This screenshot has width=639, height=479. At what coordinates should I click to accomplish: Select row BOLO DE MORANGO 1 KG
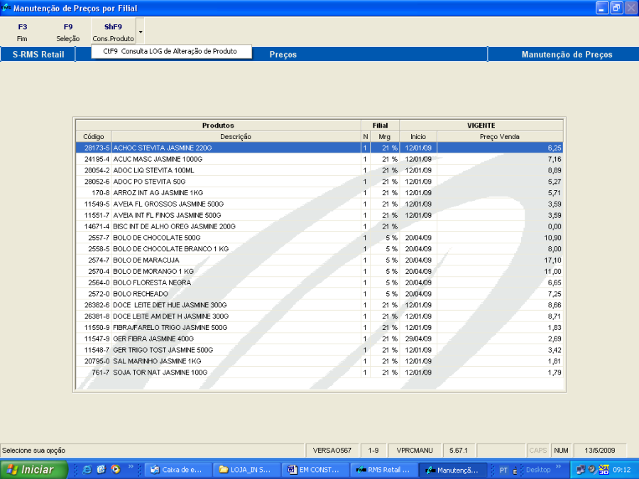pos(319,271)
